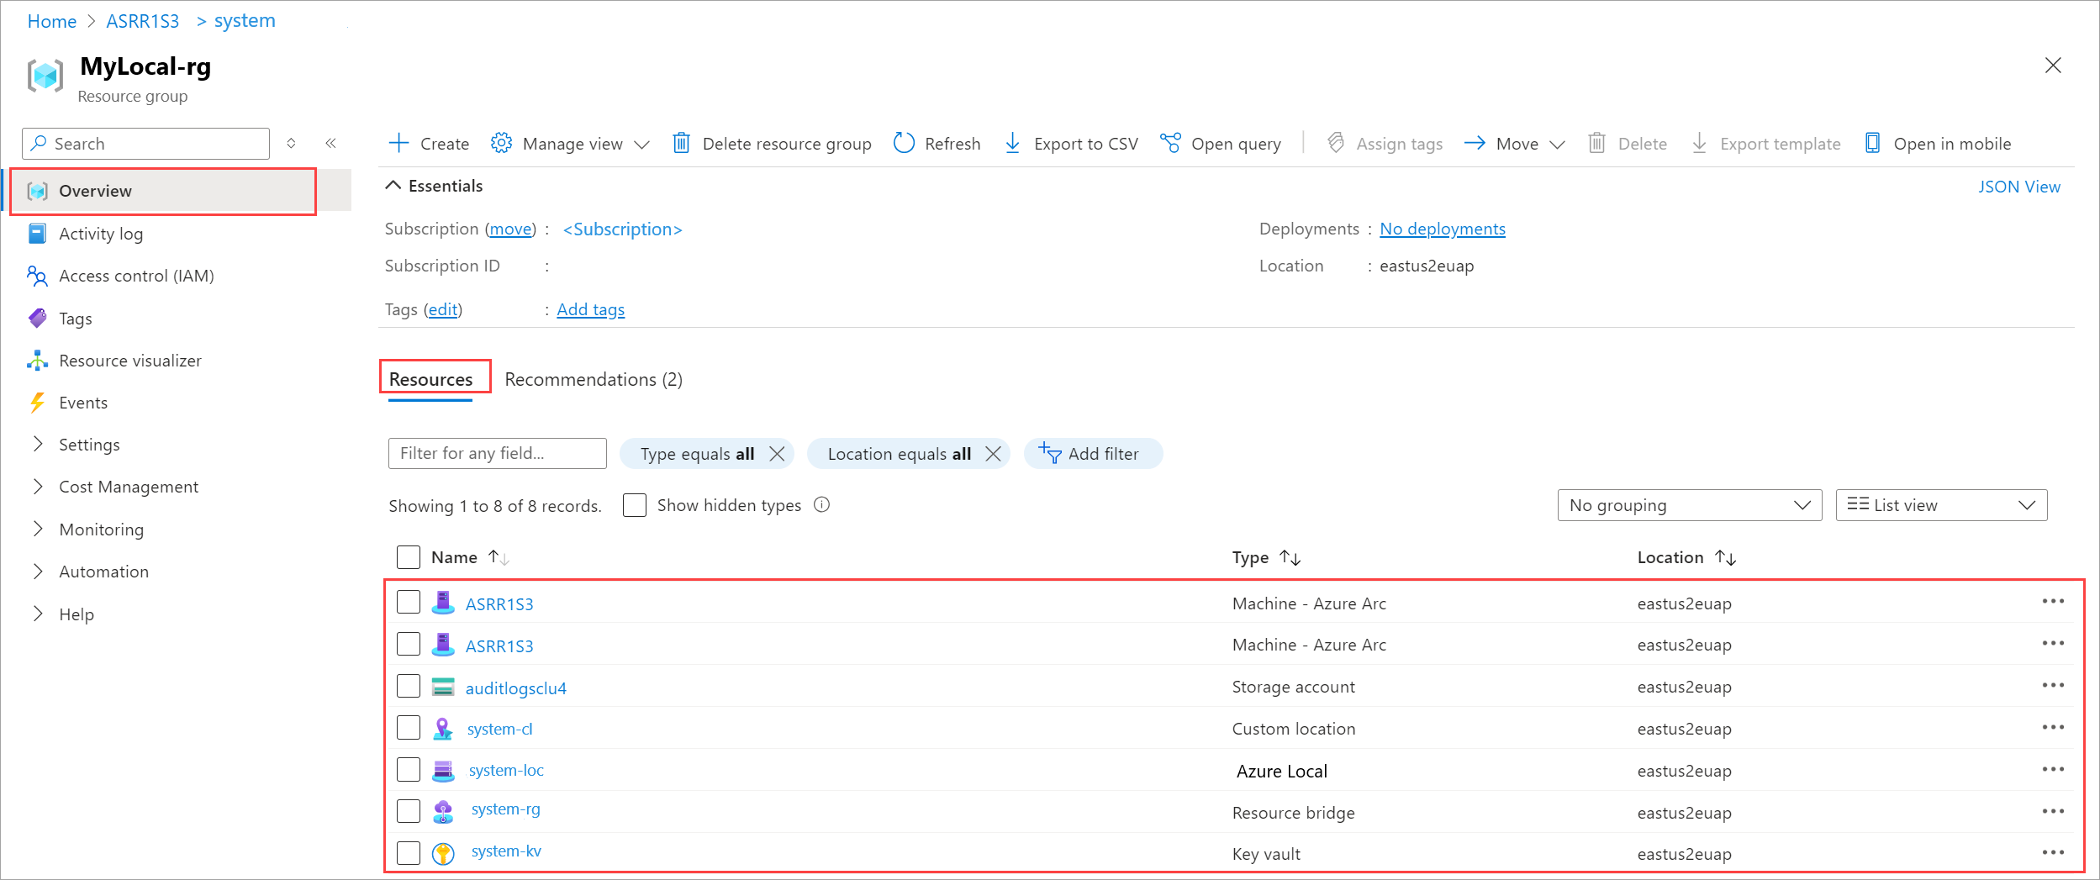The height and width of the screenshot is (880, 2100).
Task: Select all resources using the header checkbox
Action: 408,556
